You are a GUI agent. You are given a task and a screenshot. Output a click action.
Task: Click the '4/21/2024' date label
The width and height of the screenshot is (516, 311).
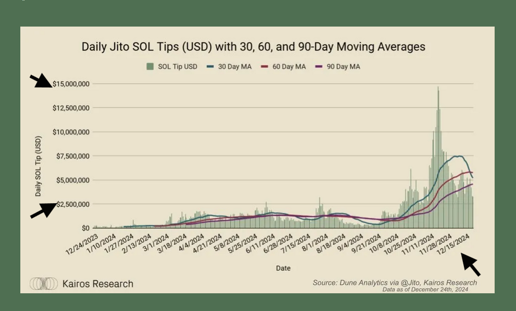[208, 244]
